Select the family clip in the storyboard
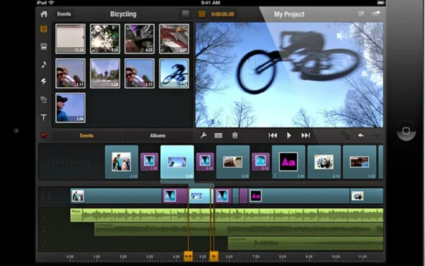The height and width of the screenshot is (266, 425). tap(122, 162)
